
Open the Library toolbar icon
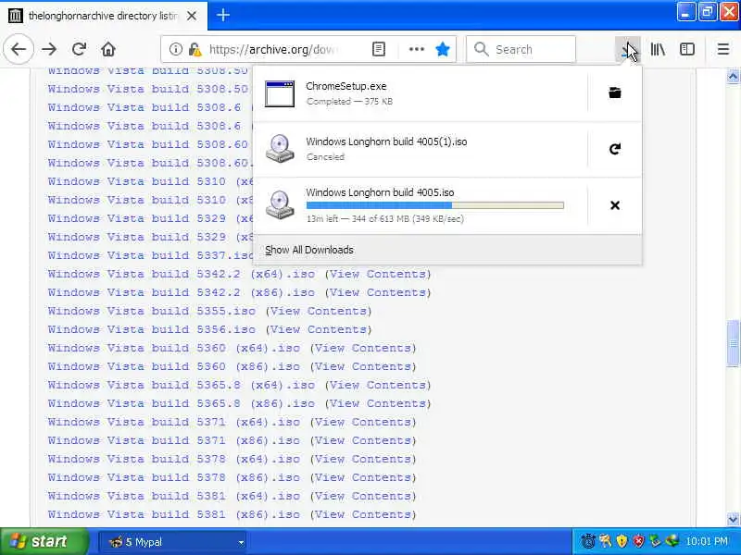coord(658,49)
